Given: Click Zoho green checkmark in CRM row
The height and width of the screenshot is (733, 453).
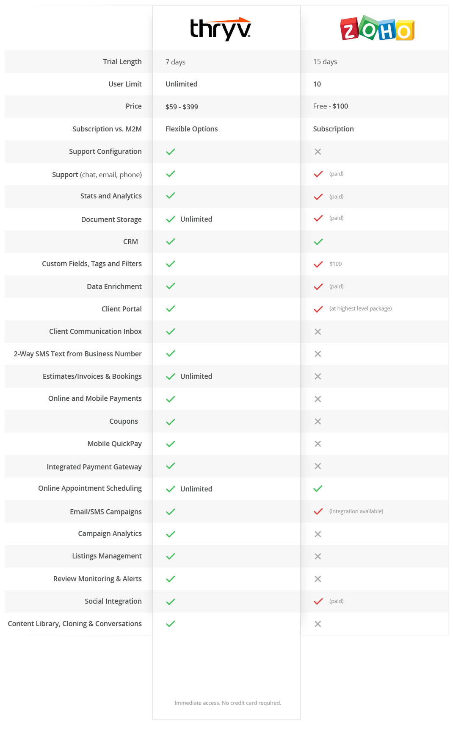Looking at the screenshot, I should tap(318, 242).
